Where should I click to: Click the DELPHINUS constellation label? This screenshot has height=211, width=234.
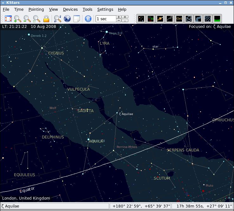point(53,137)
